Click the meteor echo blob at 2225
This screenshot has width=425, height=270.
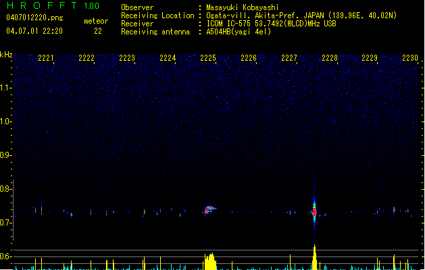point(209,209)
